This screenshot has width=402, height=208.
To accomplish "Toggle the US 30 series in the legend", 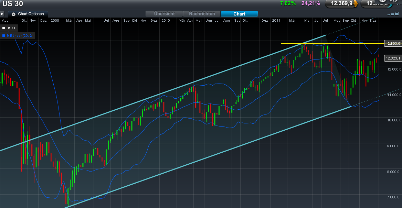I will point(9,28).
